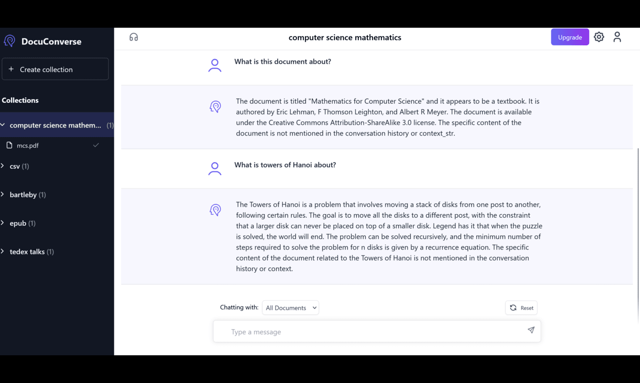640x383 pixels.
Task: Toggle the checkmark next to mcs.pdf
Action: tap(96, 145)
